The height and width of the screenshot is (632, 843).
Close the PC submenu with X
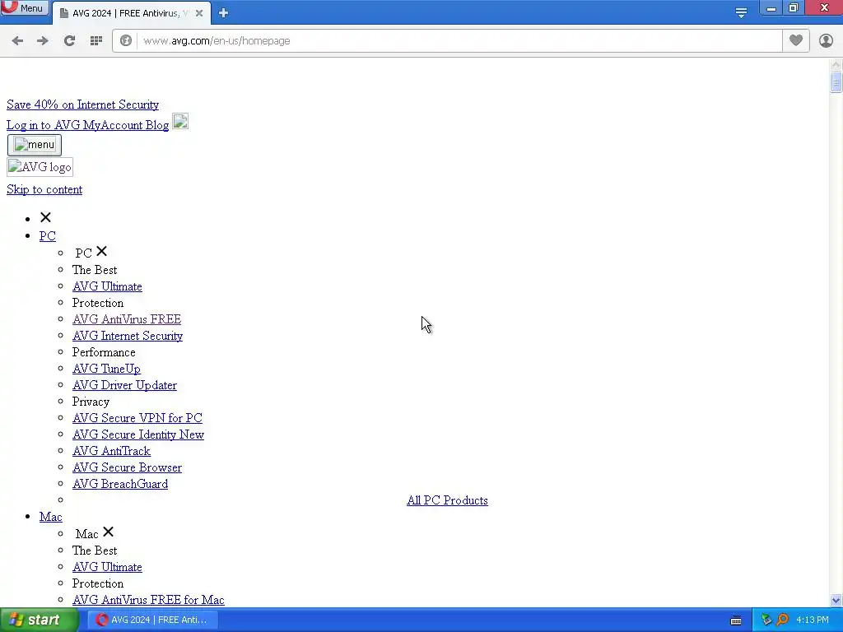101,251
